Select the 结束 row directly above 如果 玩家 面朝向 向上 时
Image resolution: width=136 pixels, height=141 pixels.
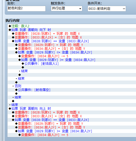click(72, 105)
